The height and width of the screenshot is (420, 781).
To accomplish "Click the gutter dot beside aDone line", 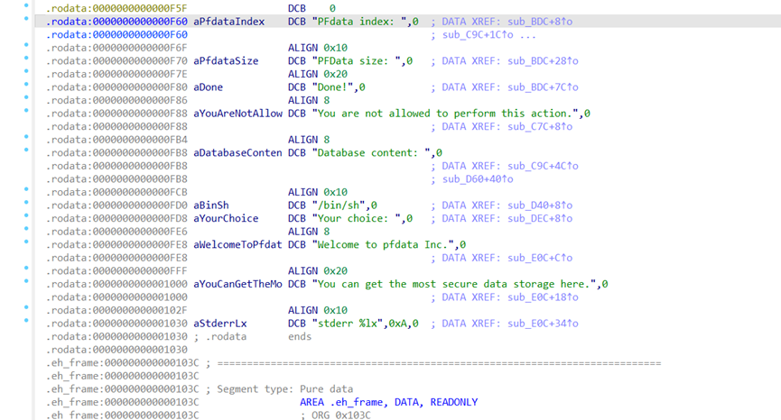I will pos(27,87).
